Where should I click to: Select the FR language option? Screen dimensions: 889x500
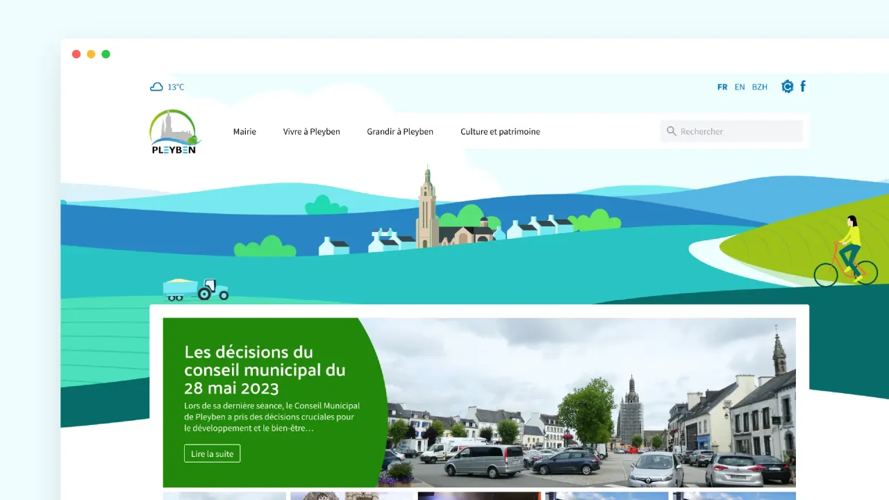(x=722, y=87)
